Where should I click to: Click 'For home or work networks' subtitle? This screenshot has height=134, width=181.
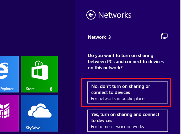(x=117, y=127)
